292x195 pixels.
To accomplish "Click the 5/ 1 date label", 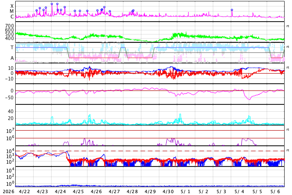I will (x=186, y=192).
